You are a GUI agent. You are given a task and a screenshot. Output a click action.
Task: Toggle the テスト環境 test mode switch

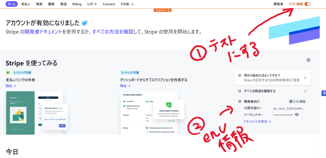(307, 4)
